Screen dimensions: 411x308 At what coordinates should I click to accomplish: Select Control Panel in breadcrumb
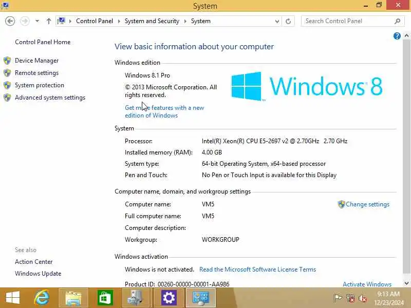pos(95,21)
